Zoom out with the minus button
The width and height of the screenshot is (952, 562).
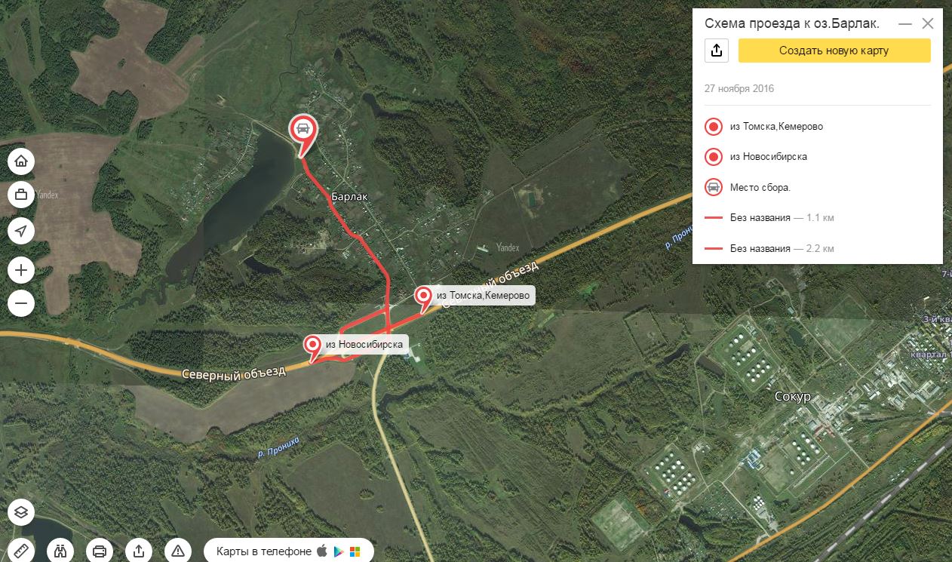21,303
